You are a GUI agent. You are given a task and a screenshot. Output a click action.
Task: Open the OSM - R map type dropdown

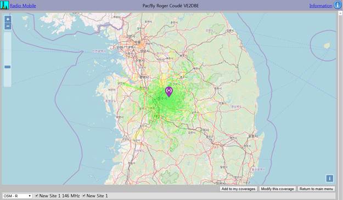(x=17, y=196)
